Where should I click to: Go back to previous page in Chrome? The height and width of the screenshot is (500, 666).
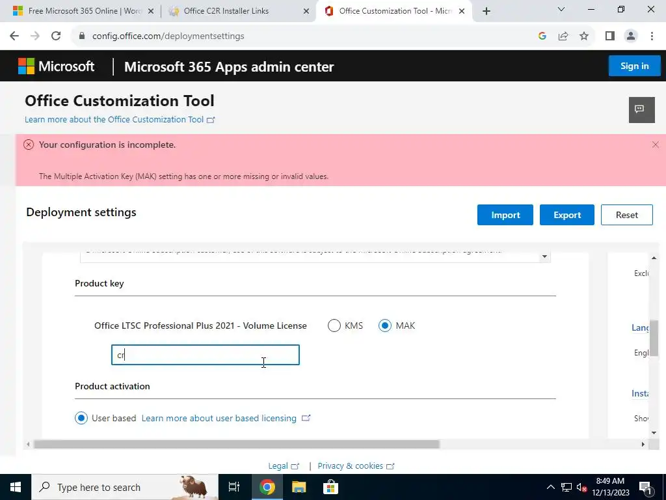tap(14, 36)
